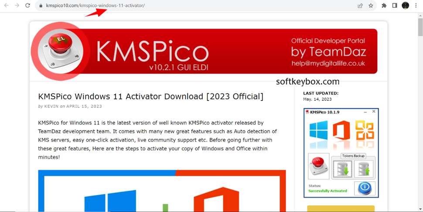Click the 'v10.2.1 GUI ELDI' version text
Viewport: 423px width, 212px height.
(179, 67)
